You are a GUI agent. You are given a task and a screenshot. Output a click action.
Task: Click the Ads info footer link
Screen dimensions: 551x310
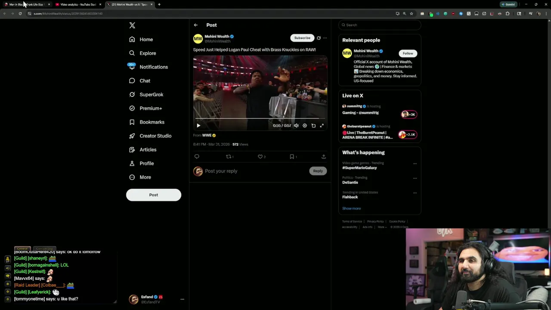tap(367, 227)
